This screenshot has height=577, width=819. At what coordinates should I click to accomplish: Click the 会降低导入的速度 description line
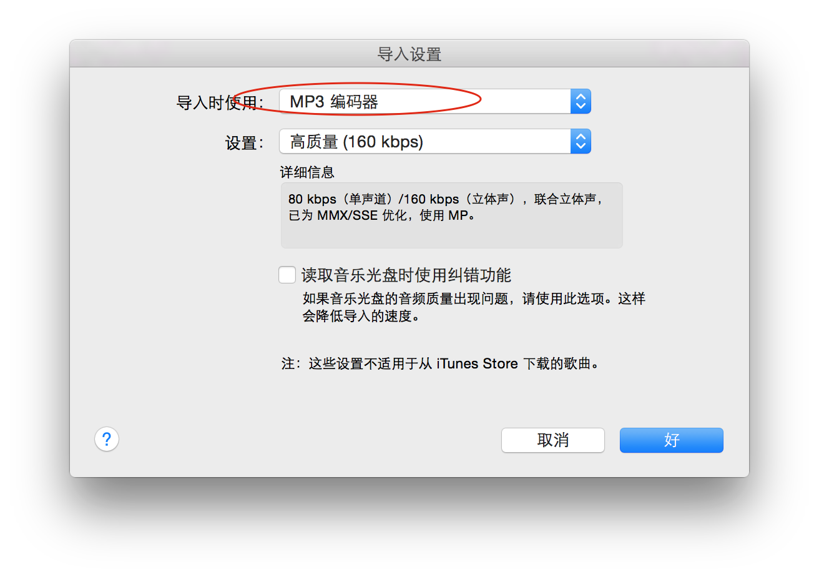pyautogui.click(x=361, y=316)
